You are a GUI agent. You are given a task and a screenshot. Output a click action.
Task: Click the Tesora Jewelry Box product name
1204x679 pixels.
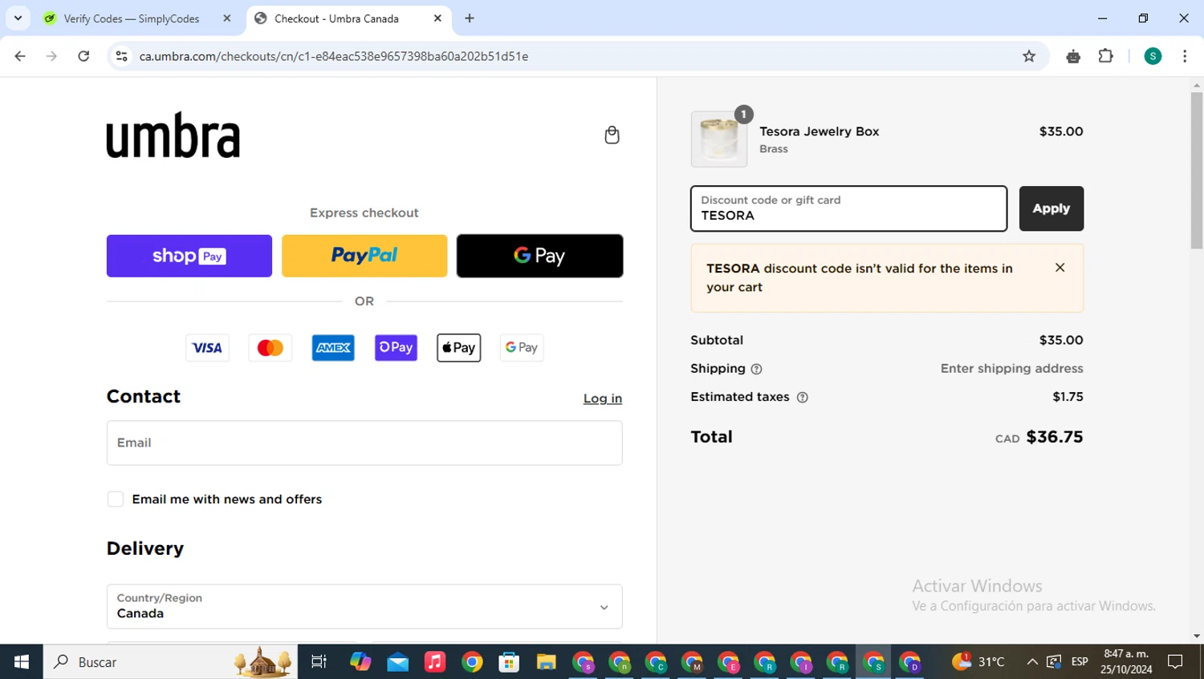[x=820, y=131]
